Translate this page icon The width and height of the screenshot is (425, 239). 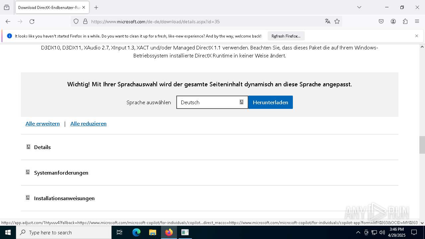(328, 22)
